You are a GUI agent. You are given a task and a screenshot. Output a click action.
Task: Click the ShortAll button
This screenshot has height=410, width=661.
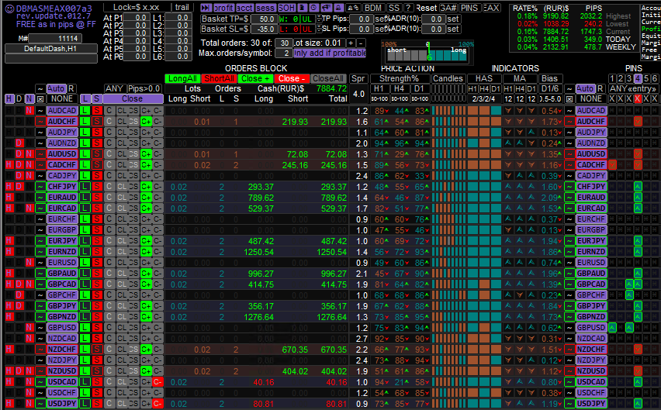pos(219,78)
